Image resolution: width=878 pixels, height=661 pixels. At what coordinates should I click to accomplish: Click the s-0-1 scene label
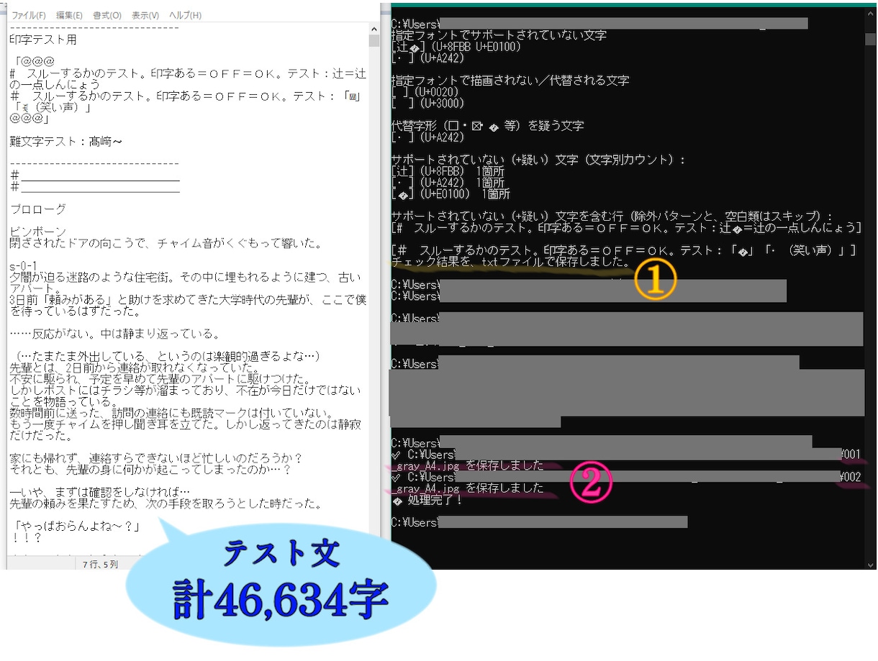pyautogui.click(x=24, y=265)
